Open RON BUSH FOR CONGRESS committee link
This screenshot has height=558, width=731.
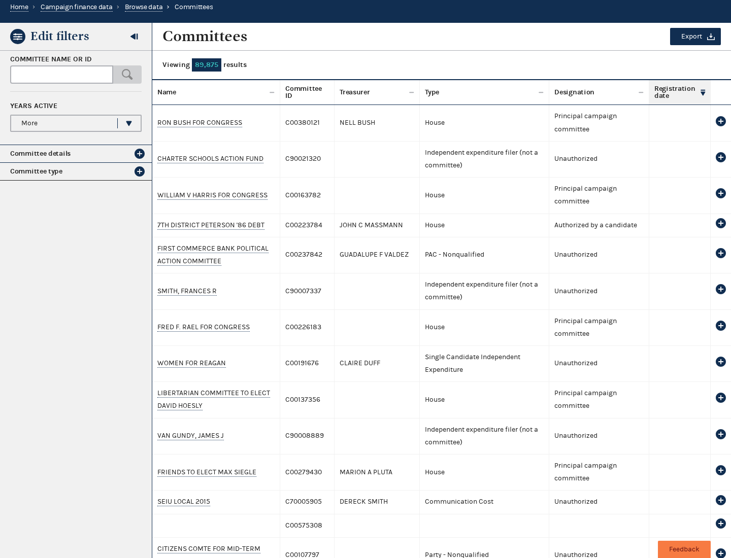200,123
